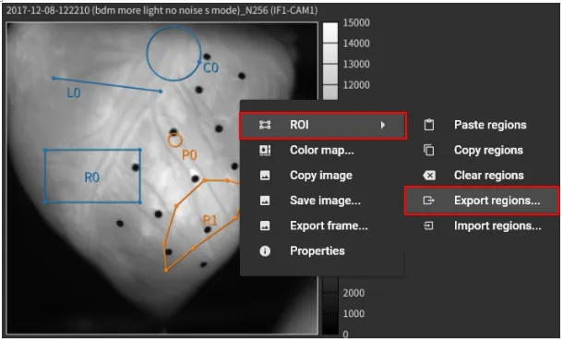Viewport: 563px width, 342px height.
Task: Click the Save image icon
Action: [265, 201]
